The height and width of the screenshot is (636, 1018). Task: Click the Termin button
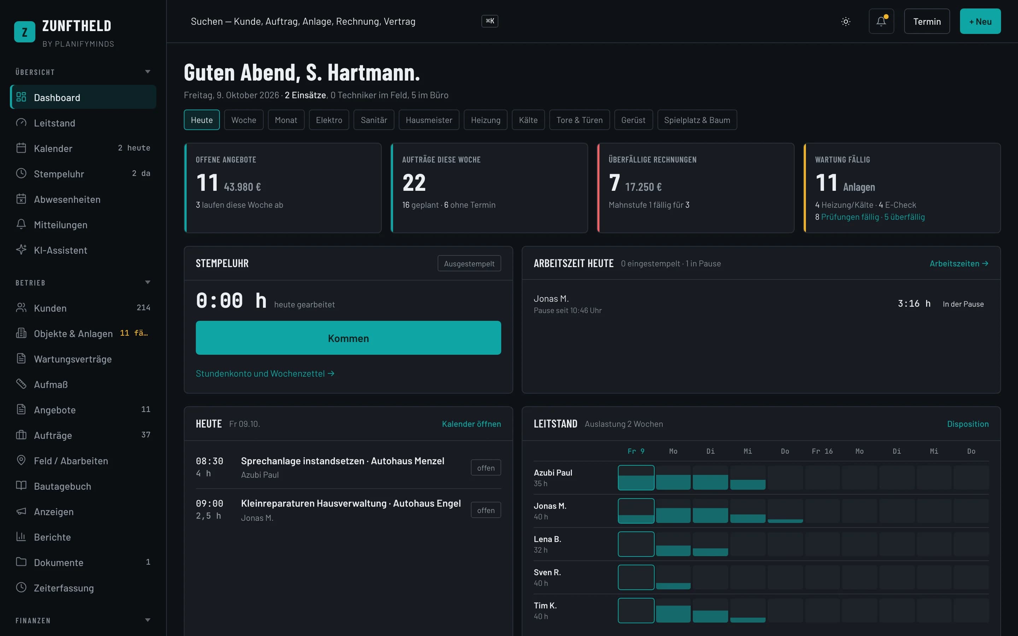[927, 22]
